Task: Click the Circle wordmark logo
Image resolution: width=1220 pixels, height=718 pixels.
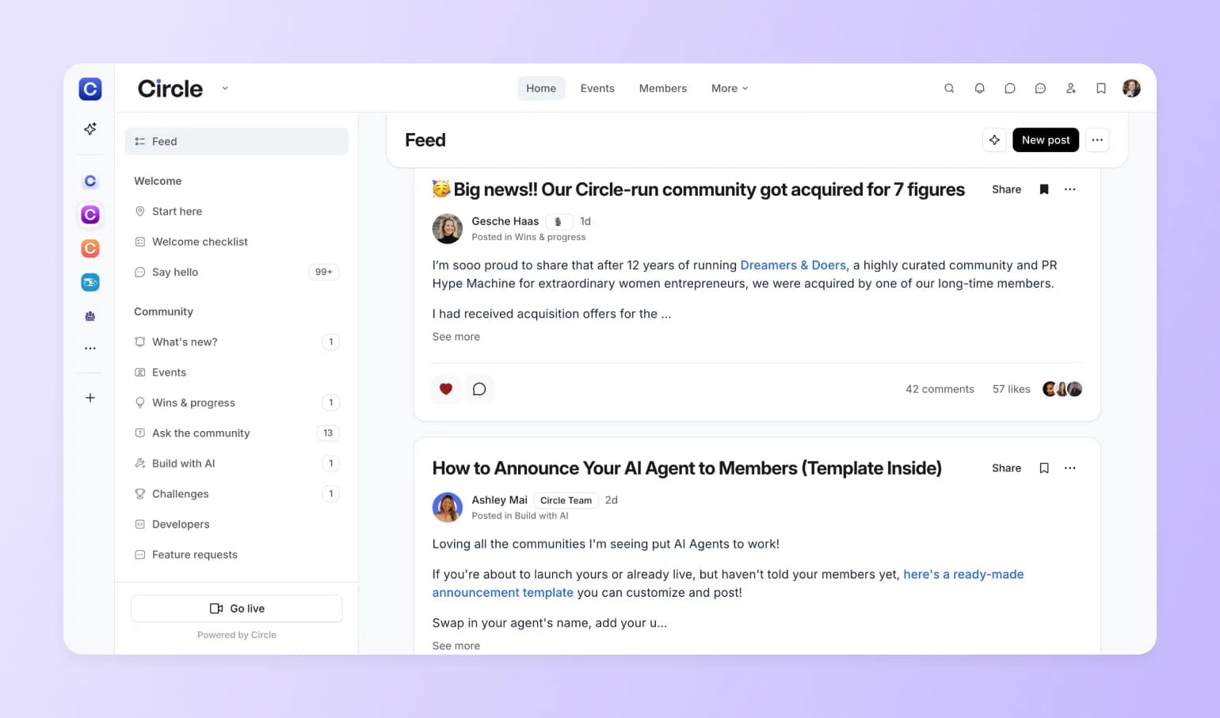Action: (170, 88)
